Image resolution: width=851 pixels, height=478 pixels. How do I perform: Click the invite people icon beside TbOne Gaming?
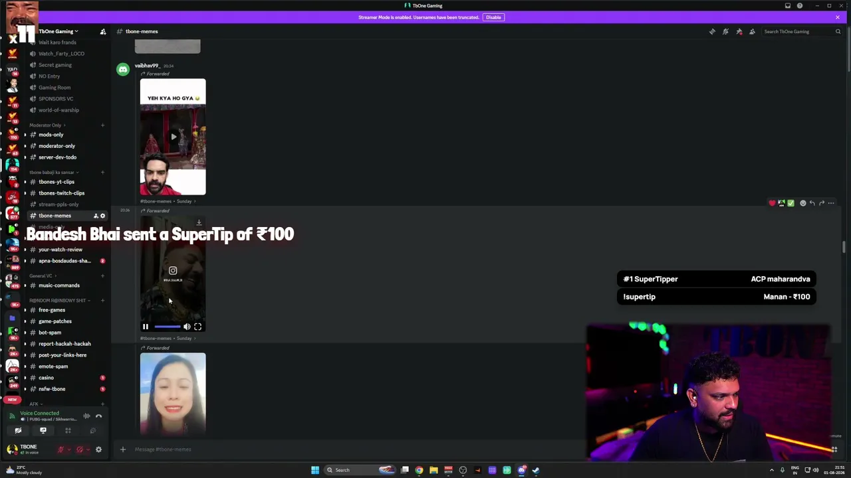103,31
